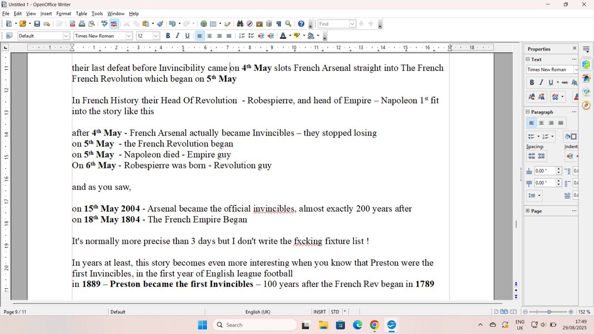This screenshot has height=334, width=594.
Task: Open Styles and Formatting icon beside style box
Action: (9, 36)
